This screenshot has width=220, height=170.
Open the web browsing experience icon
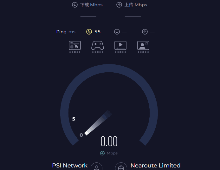(75, 46)
